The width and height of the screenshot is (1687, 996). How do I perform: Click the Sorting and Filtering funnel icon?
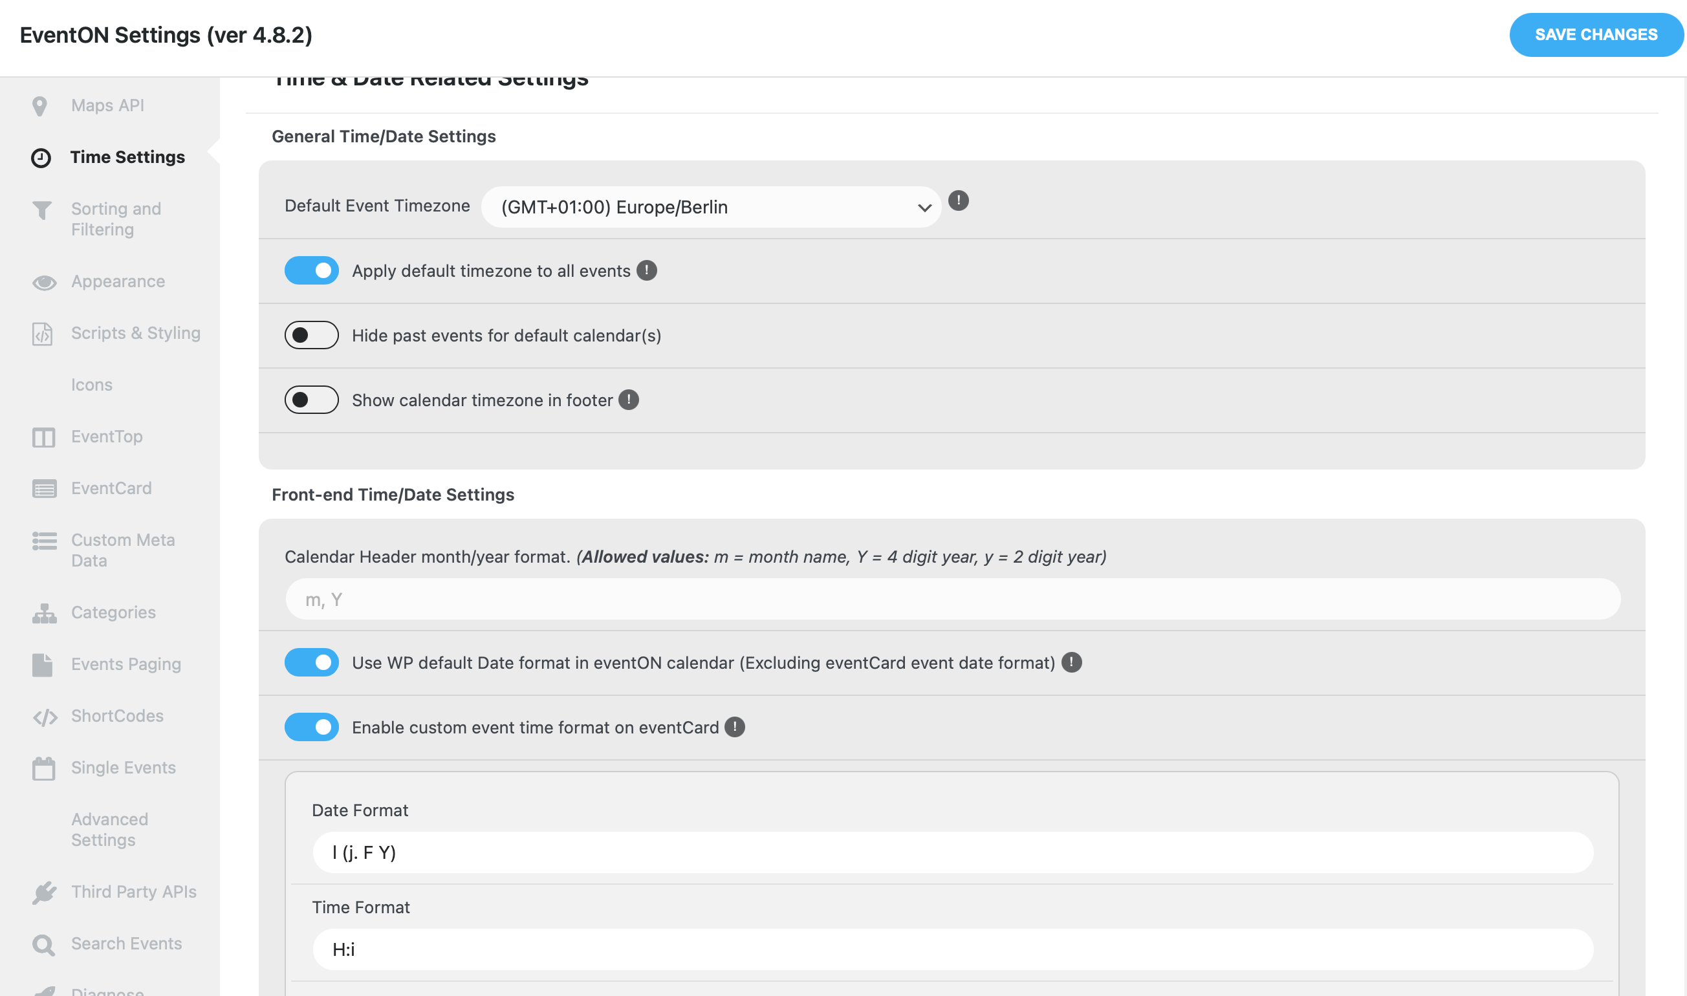[x=42, y=211]
